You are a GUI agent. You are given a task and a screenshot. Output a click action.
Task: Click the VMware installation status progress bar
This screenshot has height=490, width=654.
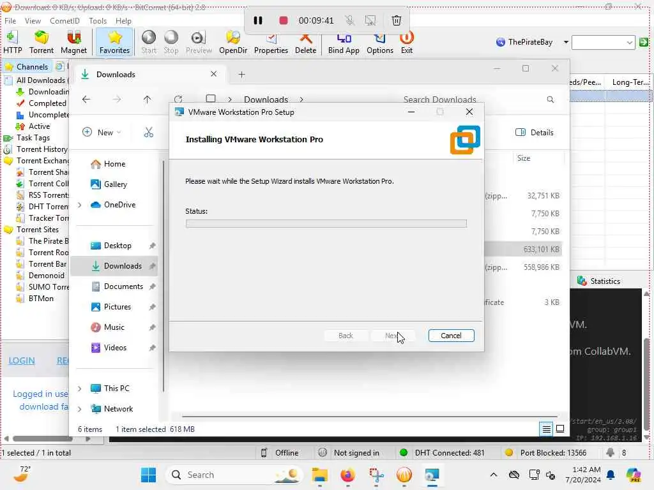(x=326, y=224)
